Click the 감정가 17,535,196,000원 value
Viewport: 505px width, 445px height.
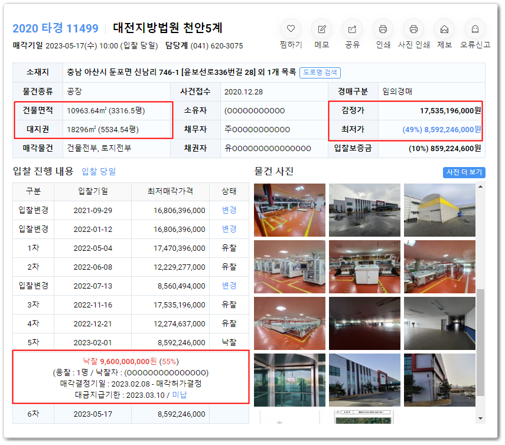450,111
